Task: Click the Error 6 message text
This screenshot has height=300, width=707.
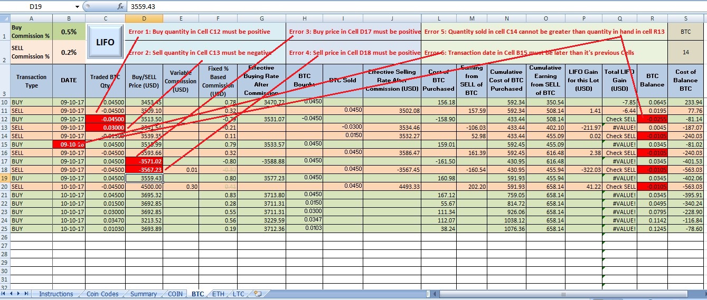Action: 529,53
